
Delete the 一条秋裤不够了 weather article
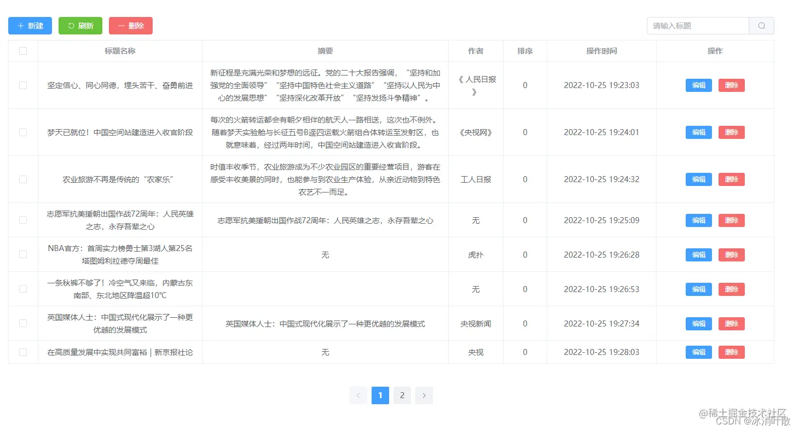732,289
